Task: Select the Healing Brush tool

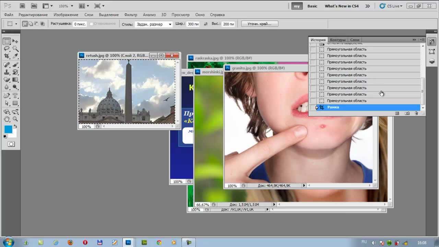Action: (x=7, y=65)
